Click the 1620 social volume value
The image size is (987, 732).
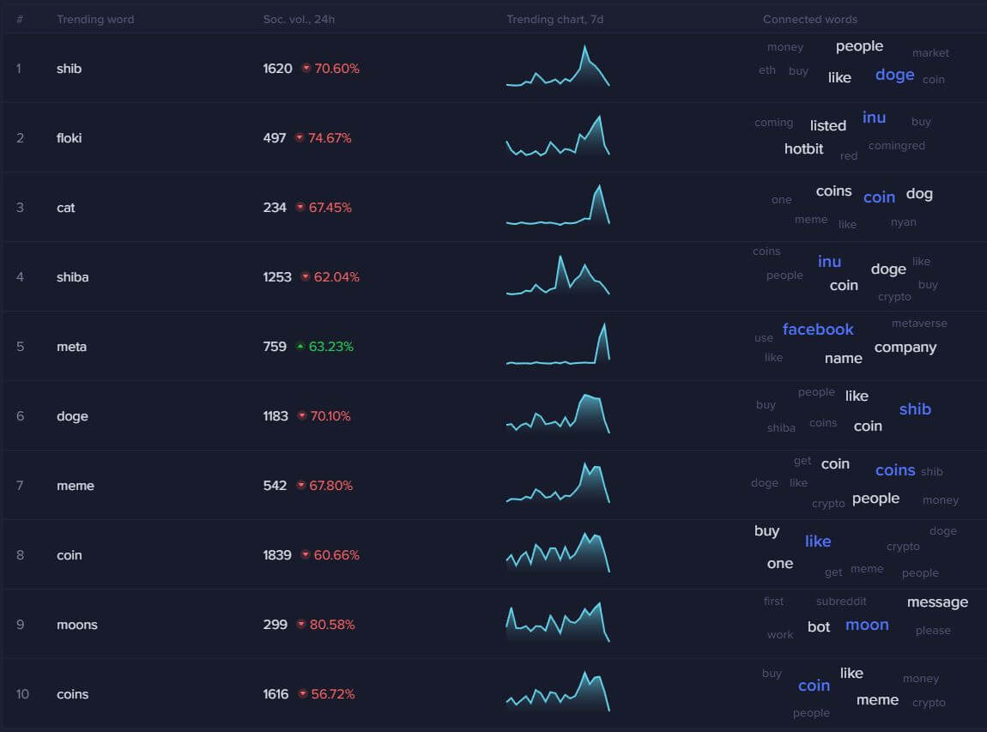coord(277,69)
